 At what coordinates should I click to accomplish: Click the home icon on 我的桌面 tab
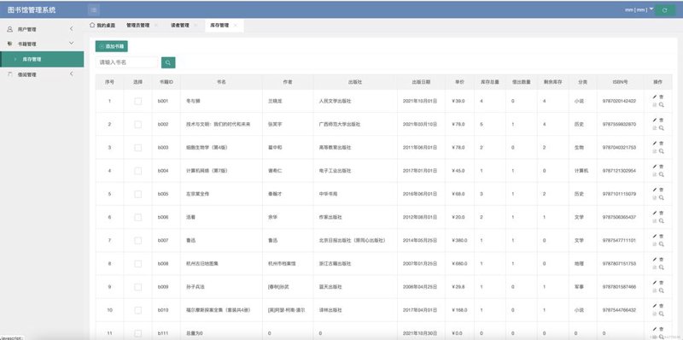point(92,26)
